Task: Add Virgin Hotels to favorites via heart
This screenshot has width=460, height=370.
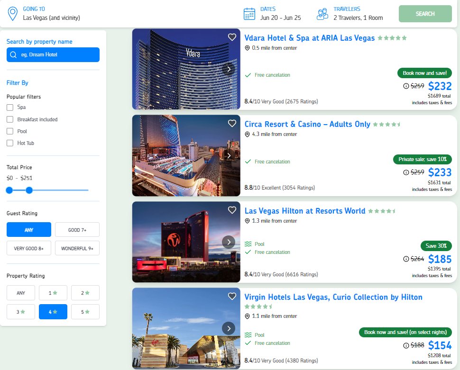Action: click(x=232, y=296)
